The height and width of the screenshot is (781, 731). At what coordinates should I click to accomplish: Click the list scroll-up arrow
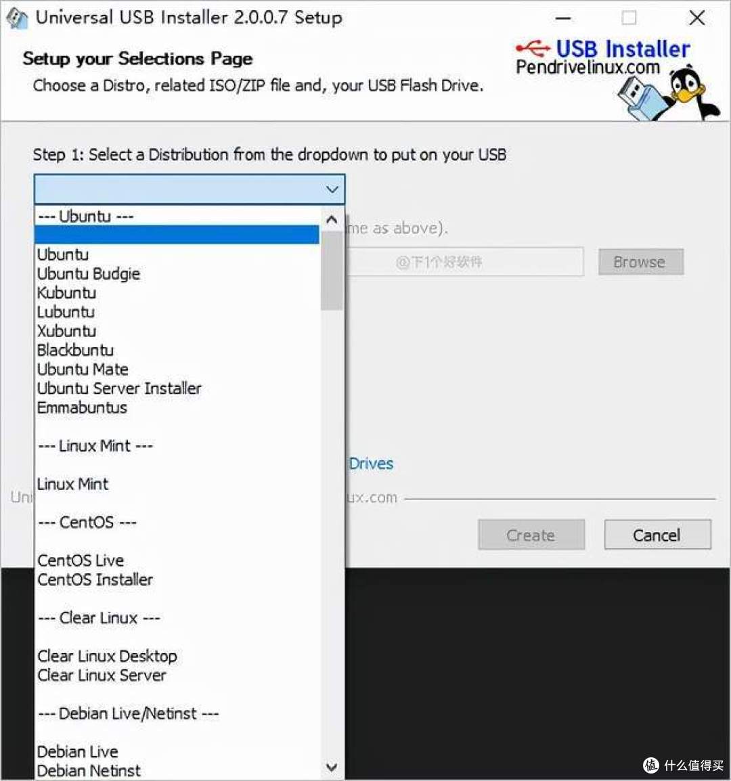click(x=332, y=220)
